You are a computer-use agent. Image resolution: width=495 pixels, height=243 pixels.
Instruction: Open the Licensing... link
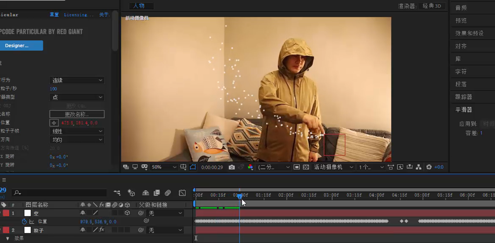point(79,14)
